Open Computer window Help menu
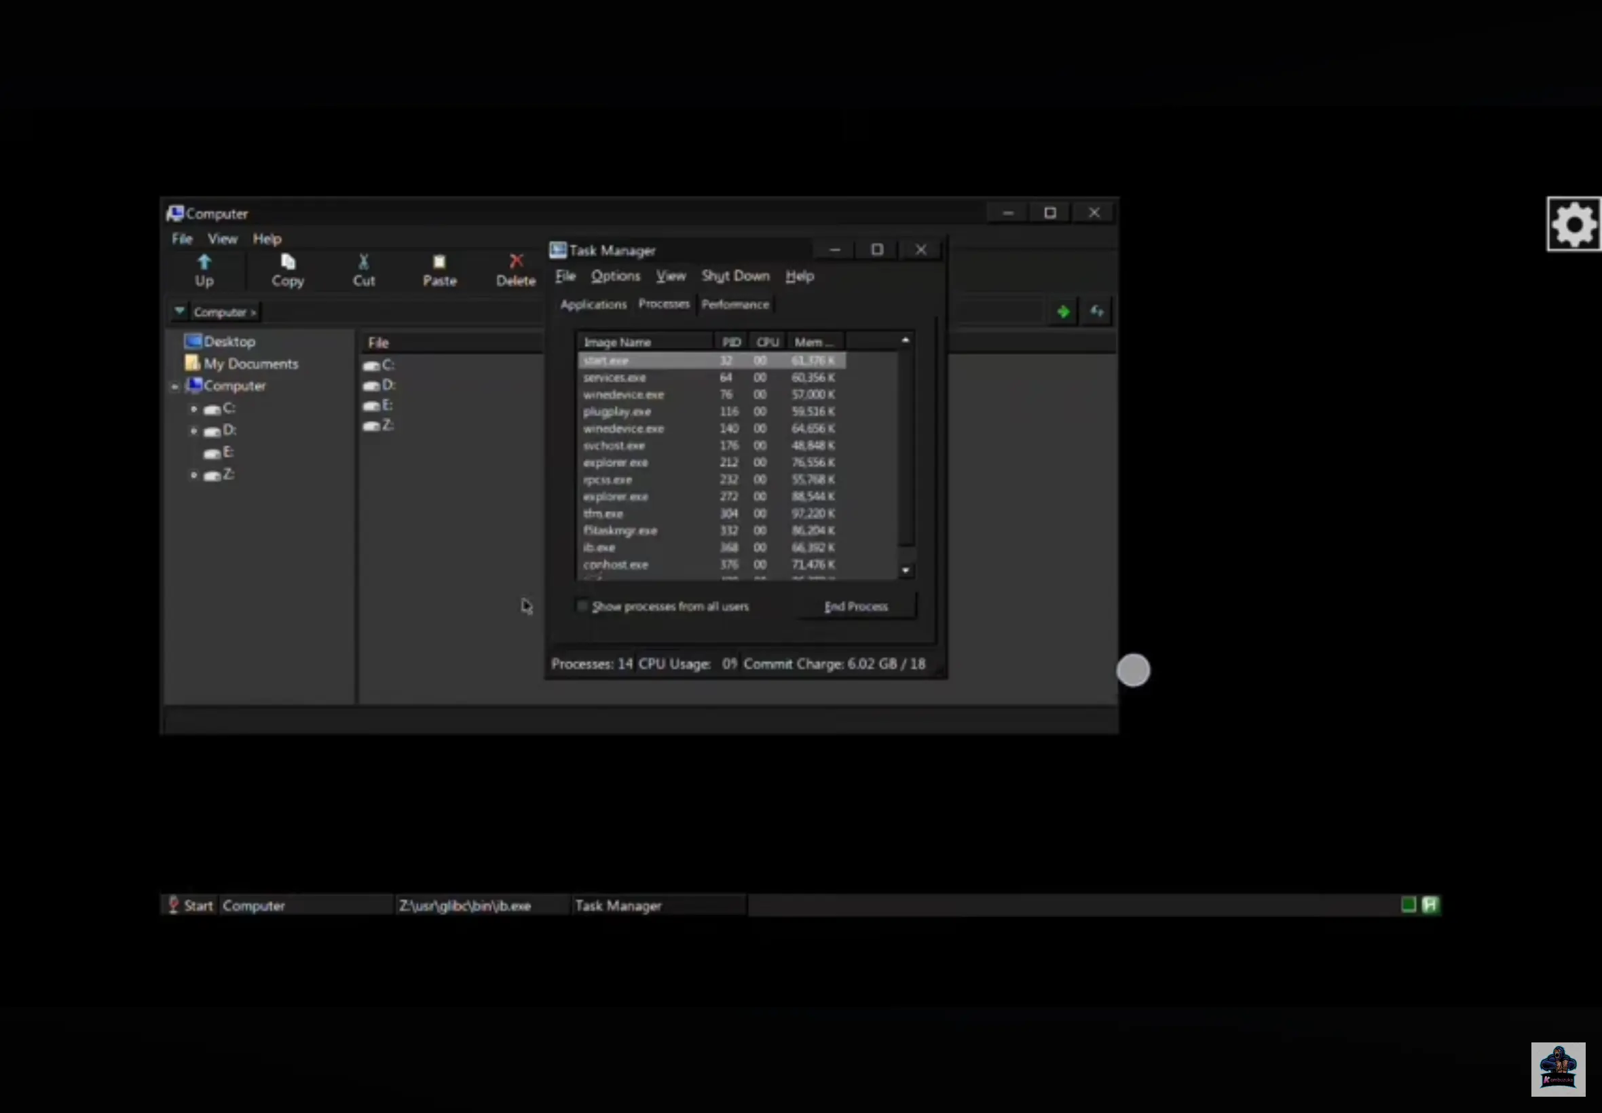Image resolution: width=1602 pixels, height=1113 pixels. pyautogui.click(x=267, y=239)
